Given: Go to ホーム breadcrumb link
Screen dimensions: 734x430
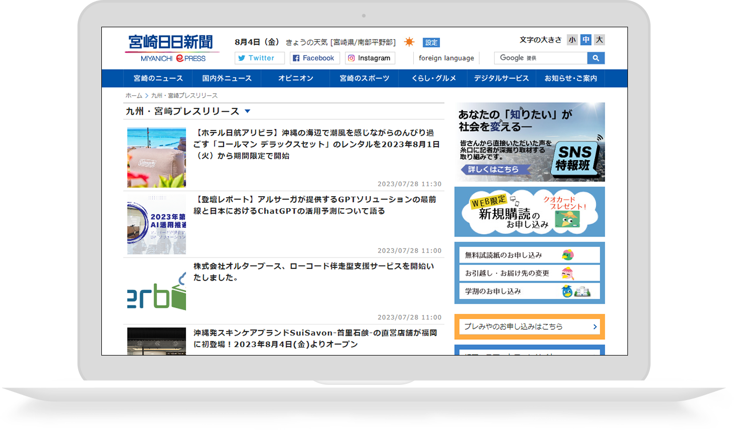Looking at the screenshot, I should point(134,95).
